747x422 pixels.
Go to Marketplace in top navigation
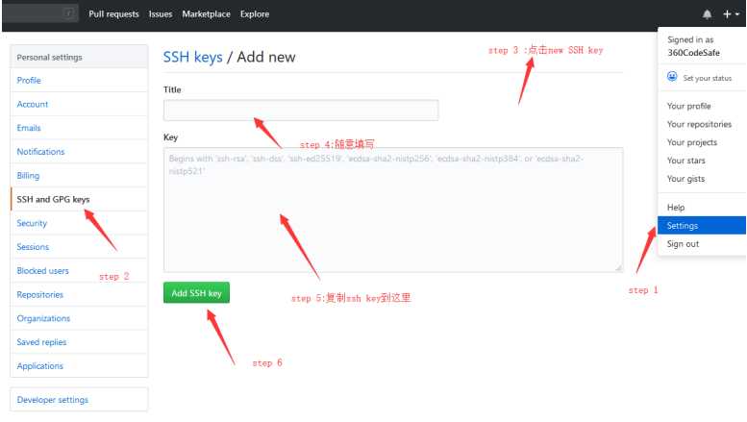click(206, 14)
